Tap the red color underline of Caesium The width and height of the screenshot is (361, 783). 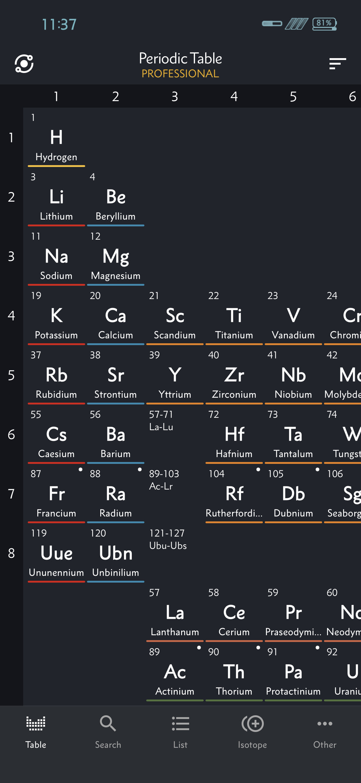click(x=56, y=462)
